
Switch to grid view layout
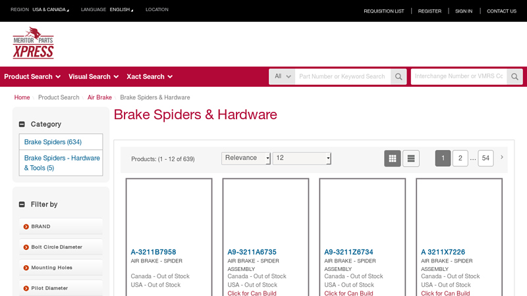(x=392, y=159)
